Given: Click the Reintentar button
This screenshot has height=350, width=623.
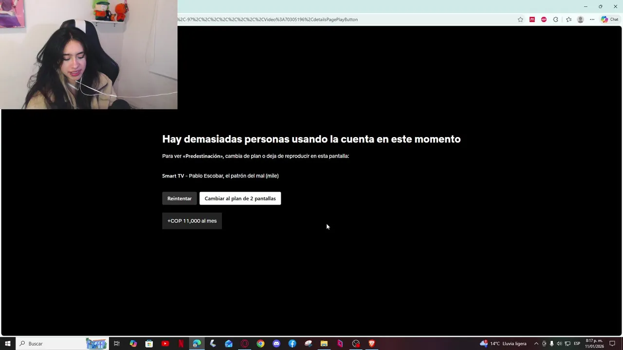Looking at the screenshot, I should (x=179, y=198).
